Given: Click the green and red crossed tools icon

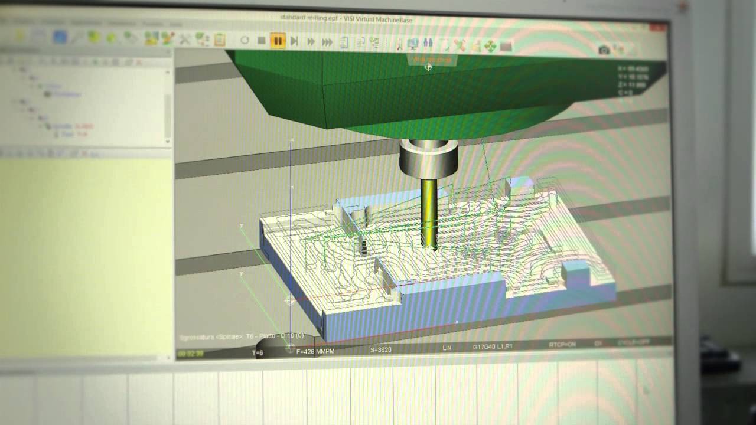Looking at the screenshot, I should (x=460, y=45).
